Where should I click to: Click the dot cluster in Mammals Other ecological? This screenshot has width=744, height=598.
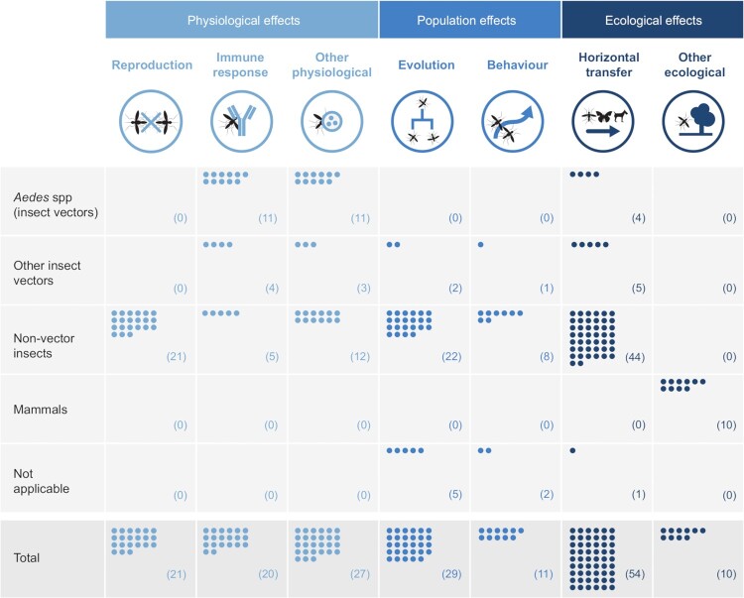coord(682,385)
